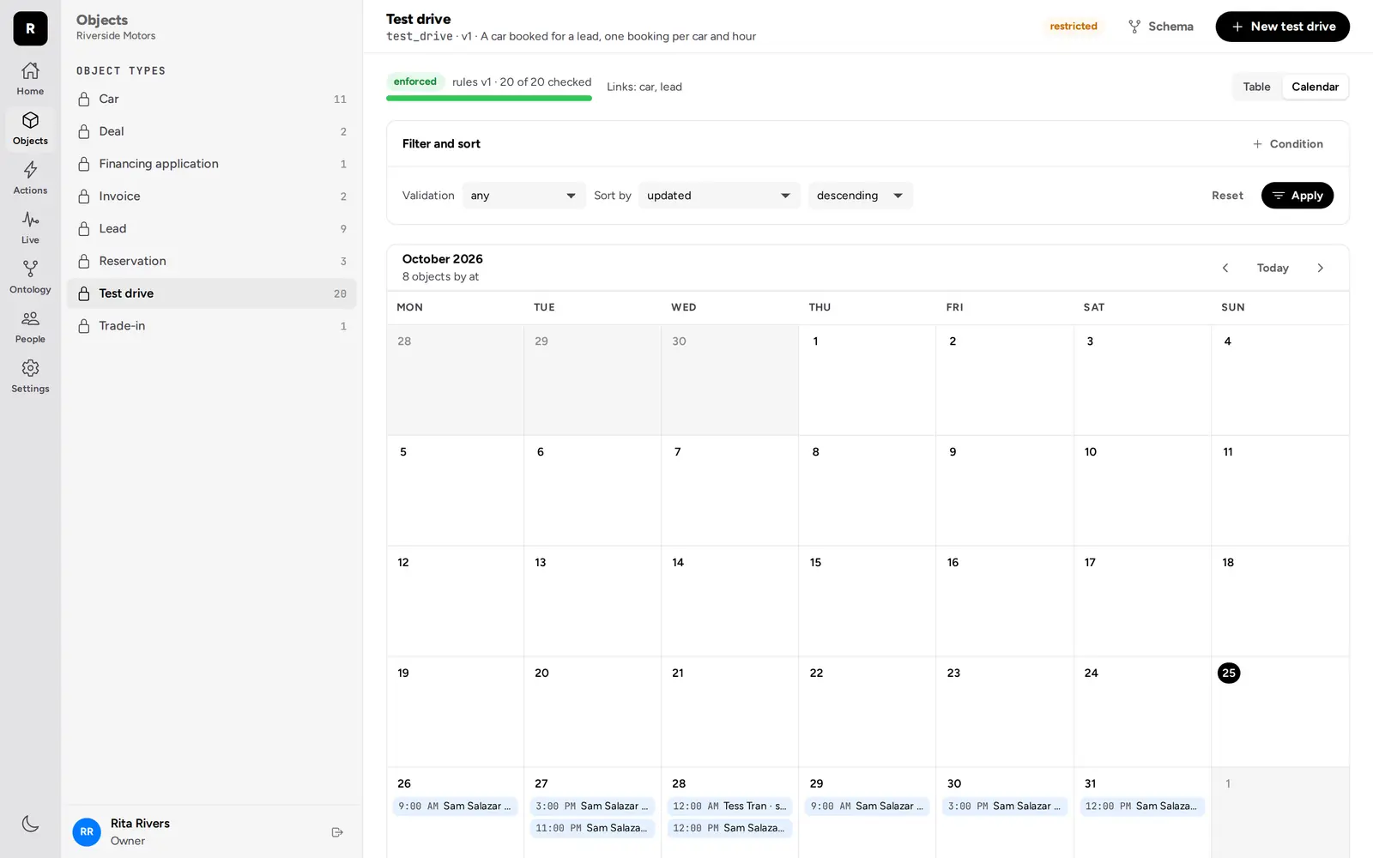Open the Live activity icon
This screenshot has height=858, width=1373.
[x=30, y=228]
